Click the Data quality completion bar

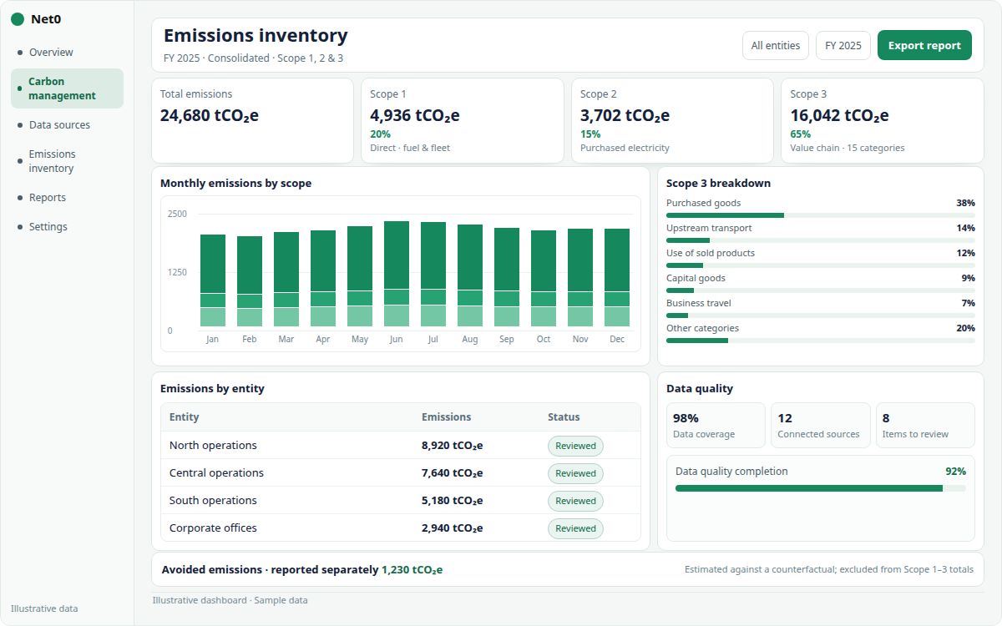pyautogui.click(x=821, y=488)
